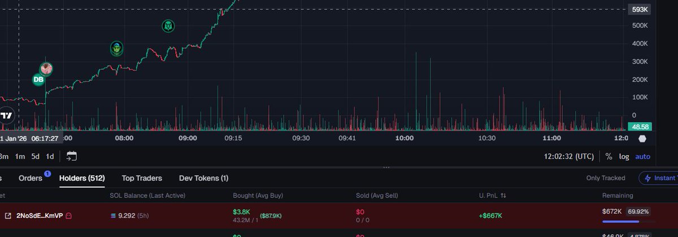The width and height of the screenshot is (678, 237).
Task: Click the 06:17:27 crosshair time label
Action: pyautogui.click(x=44, y=138)
